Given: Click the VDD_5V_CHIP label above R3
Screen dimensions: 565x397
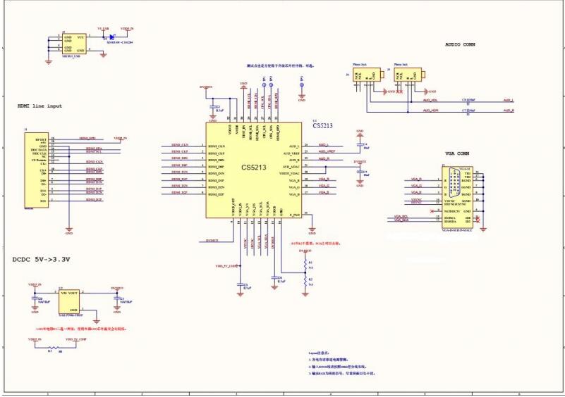Looking at the screenshot, I should point(75,339).
